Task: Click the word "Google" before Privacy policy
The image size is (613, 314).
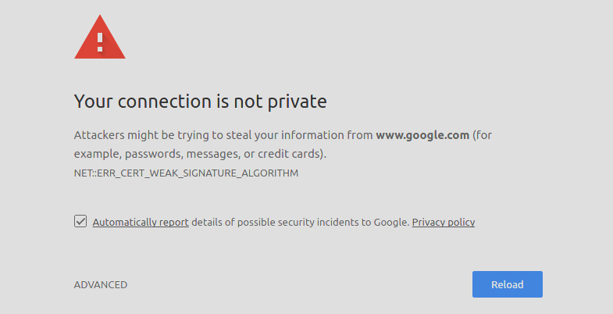Action: tap(390, 222)
